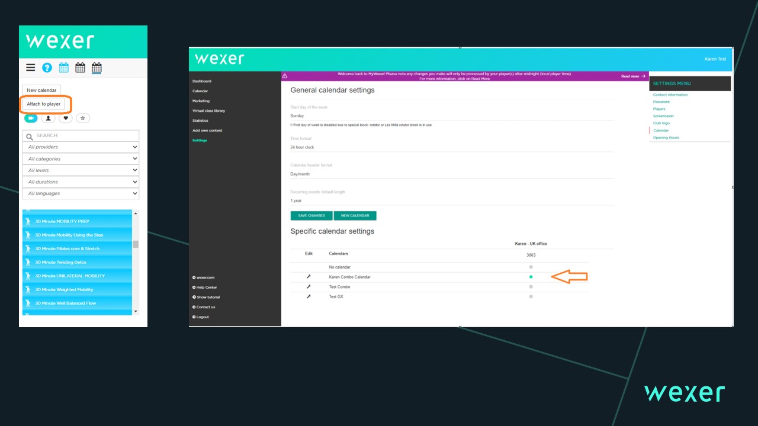The image size is (758, 426).
Task: Select the third black calendar icon
Action: click(97, 67)
